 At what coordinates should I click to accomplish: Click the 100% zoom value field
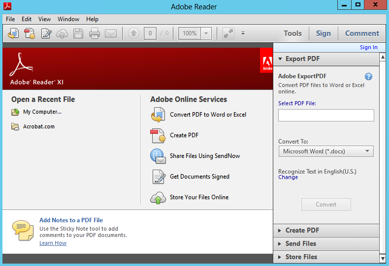coord(190,33)
